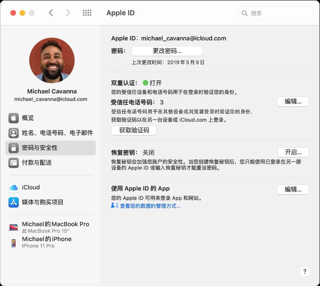Click the Apple ID window title
This screenshot has height=286, width=320.
click(x=120, y=13)
